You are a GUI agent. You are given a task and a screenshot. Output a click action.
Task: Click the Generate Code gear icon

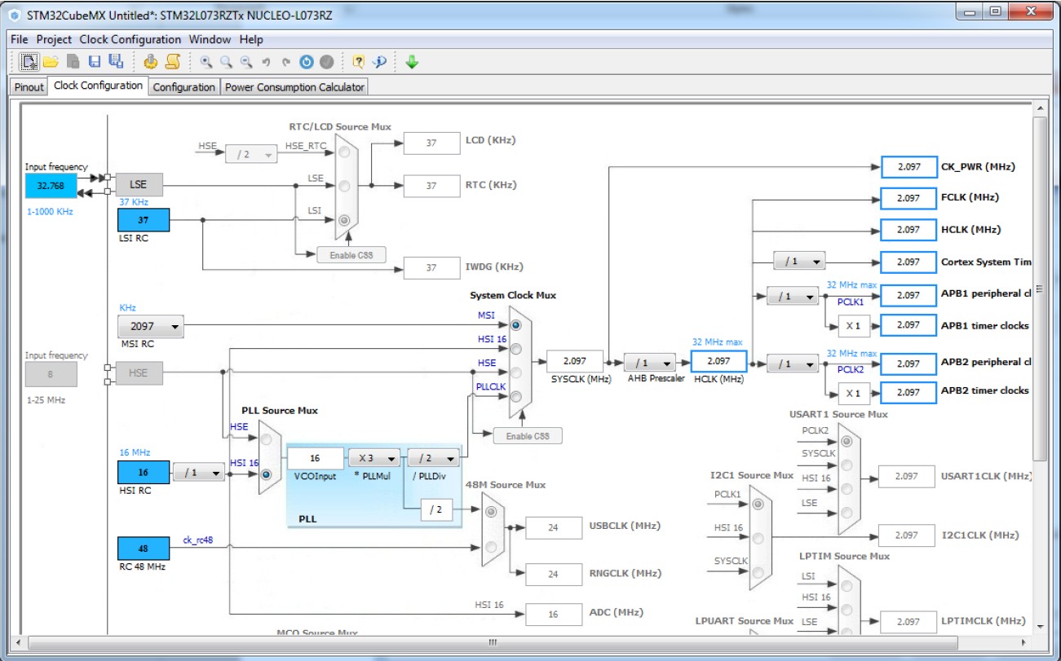[x=150, y=61]
